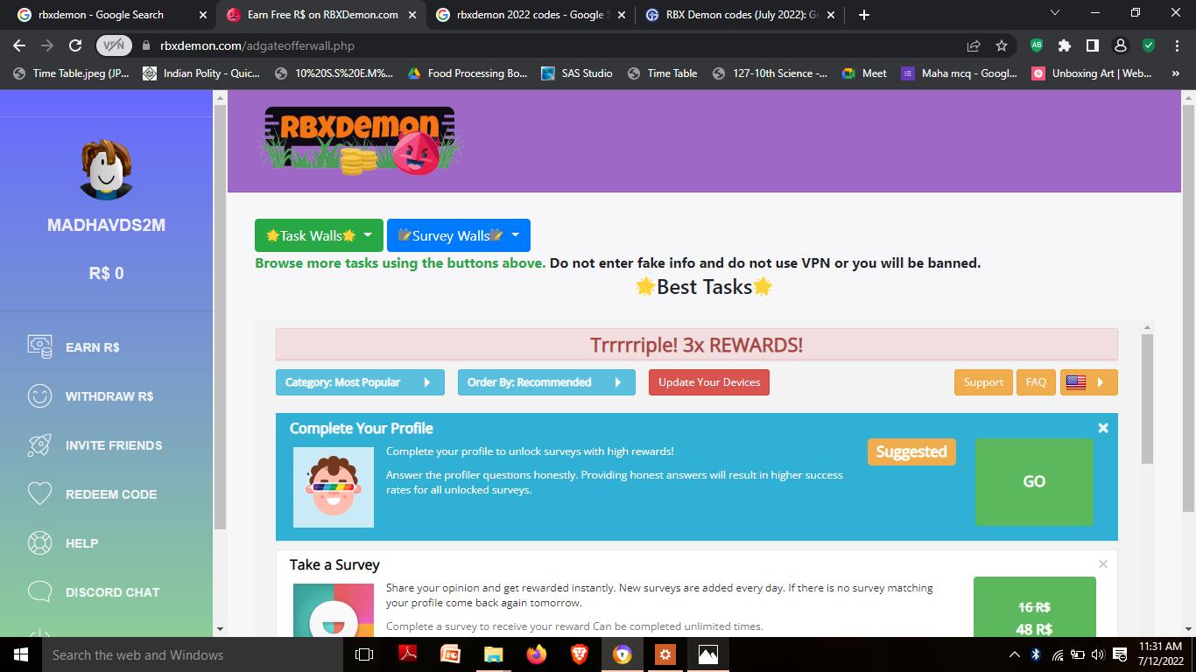
Task: Click the VPN badge in address bar
Action: pyautogui.click(x=114, y=45)
